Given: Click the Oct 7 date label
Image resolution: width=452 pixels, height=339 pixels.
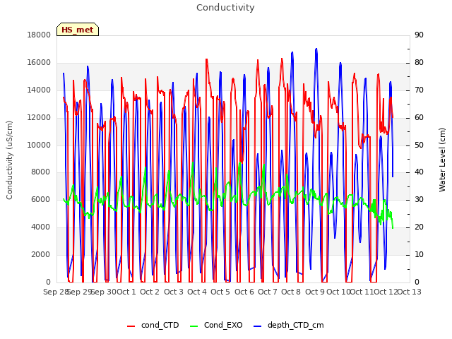Looking at the screenshot, I should click(x=268, y=292).
